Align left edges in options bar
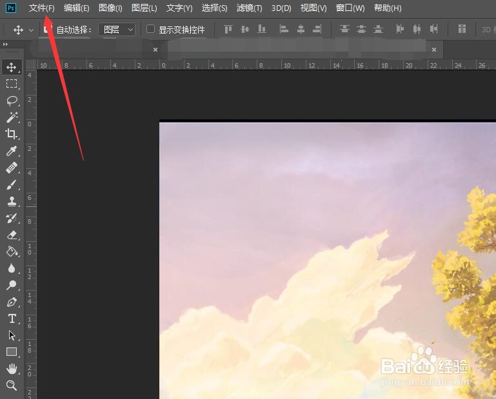The image size is (496, 399). pos(284,30)
